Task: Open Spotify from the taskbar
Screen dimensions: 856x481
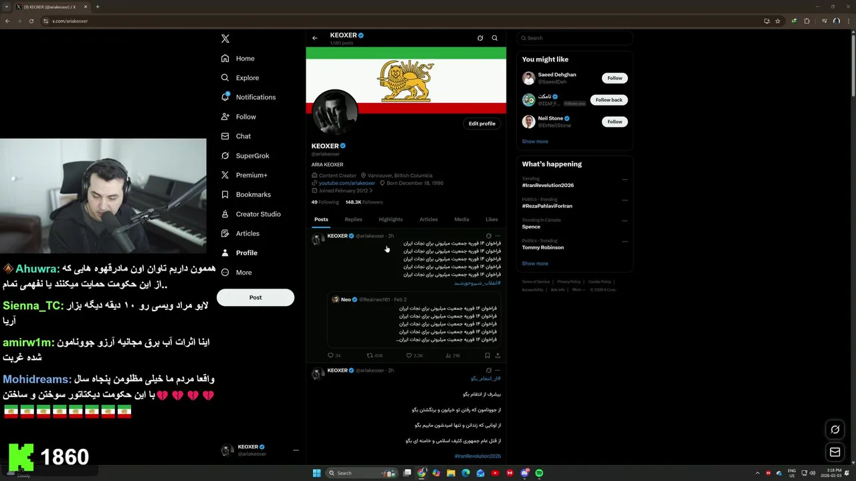Action: coord(539,473)
